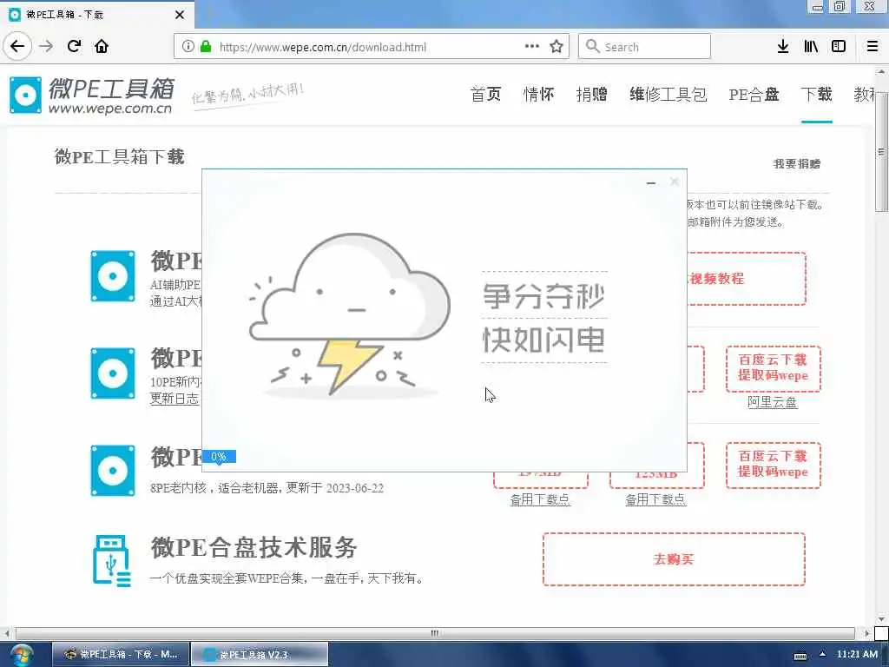Click the first 微PE disc icon
This screenshot has width=889, height=667.
point(113,276)
